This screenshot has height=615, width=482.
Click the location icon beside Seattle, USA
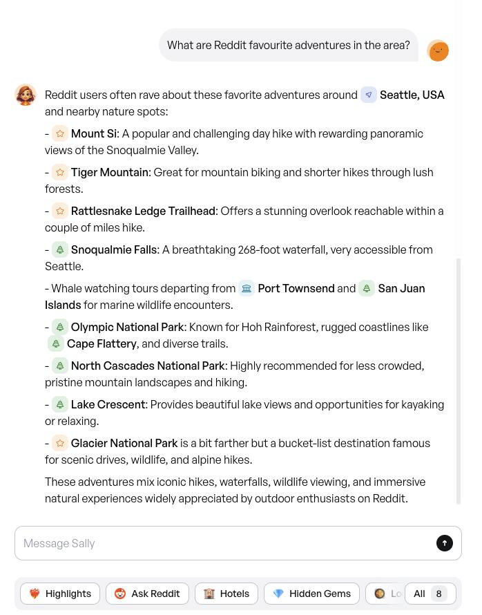pyautogui.click(x=369, y=95)
